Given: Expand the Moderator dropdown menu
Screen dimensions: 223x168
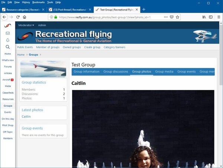Looking at the screenshot, I should 26,25.
